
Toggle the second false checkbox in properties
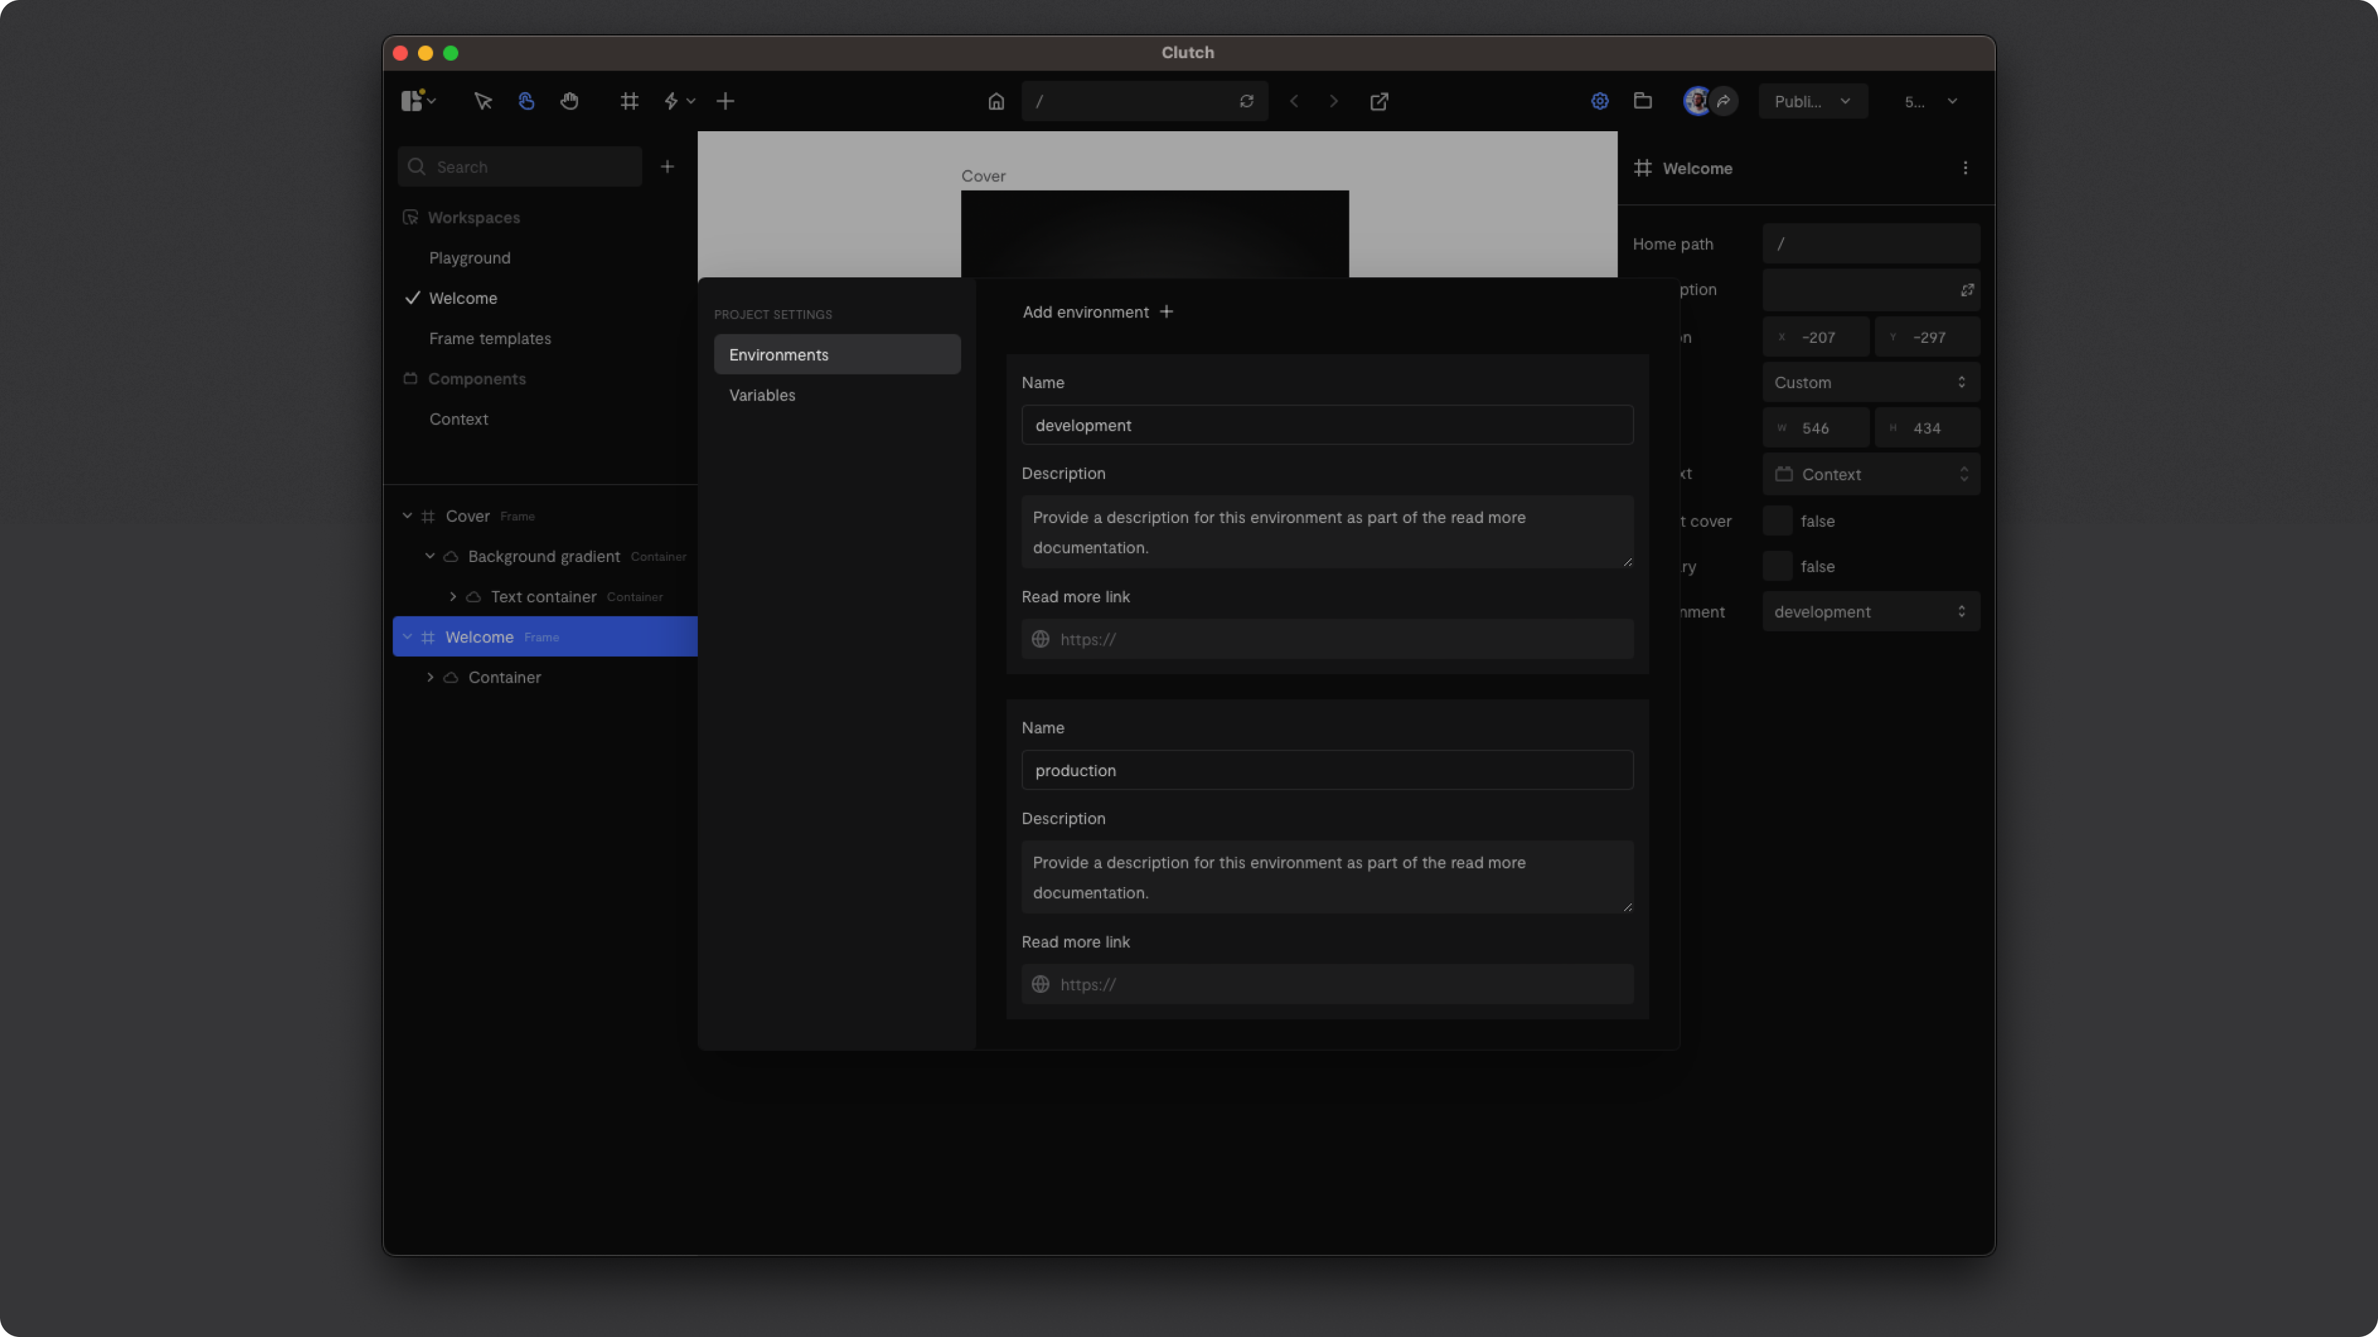click(x=1777, y=566)
